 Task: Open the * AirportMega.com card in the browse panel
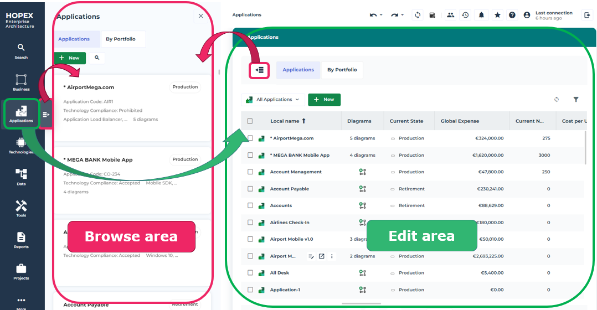pos(132,107)
